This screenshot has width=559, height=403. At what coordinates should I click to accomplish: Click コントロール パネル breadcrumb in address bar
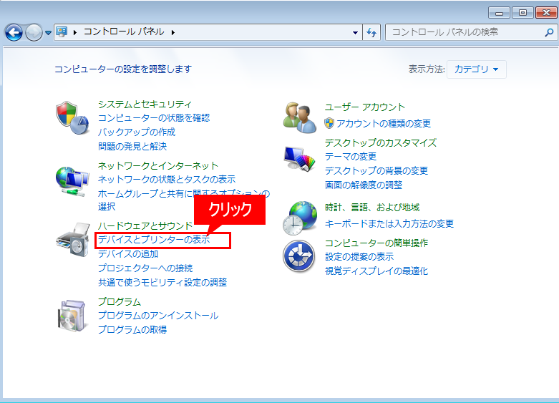coord(123,32)
